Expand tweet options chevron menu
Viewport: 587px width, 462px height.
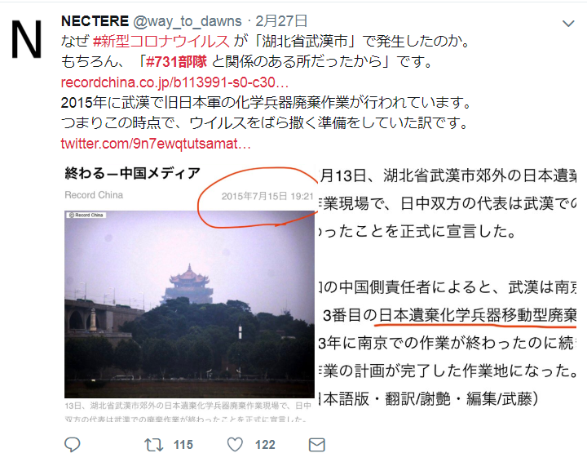568,24
